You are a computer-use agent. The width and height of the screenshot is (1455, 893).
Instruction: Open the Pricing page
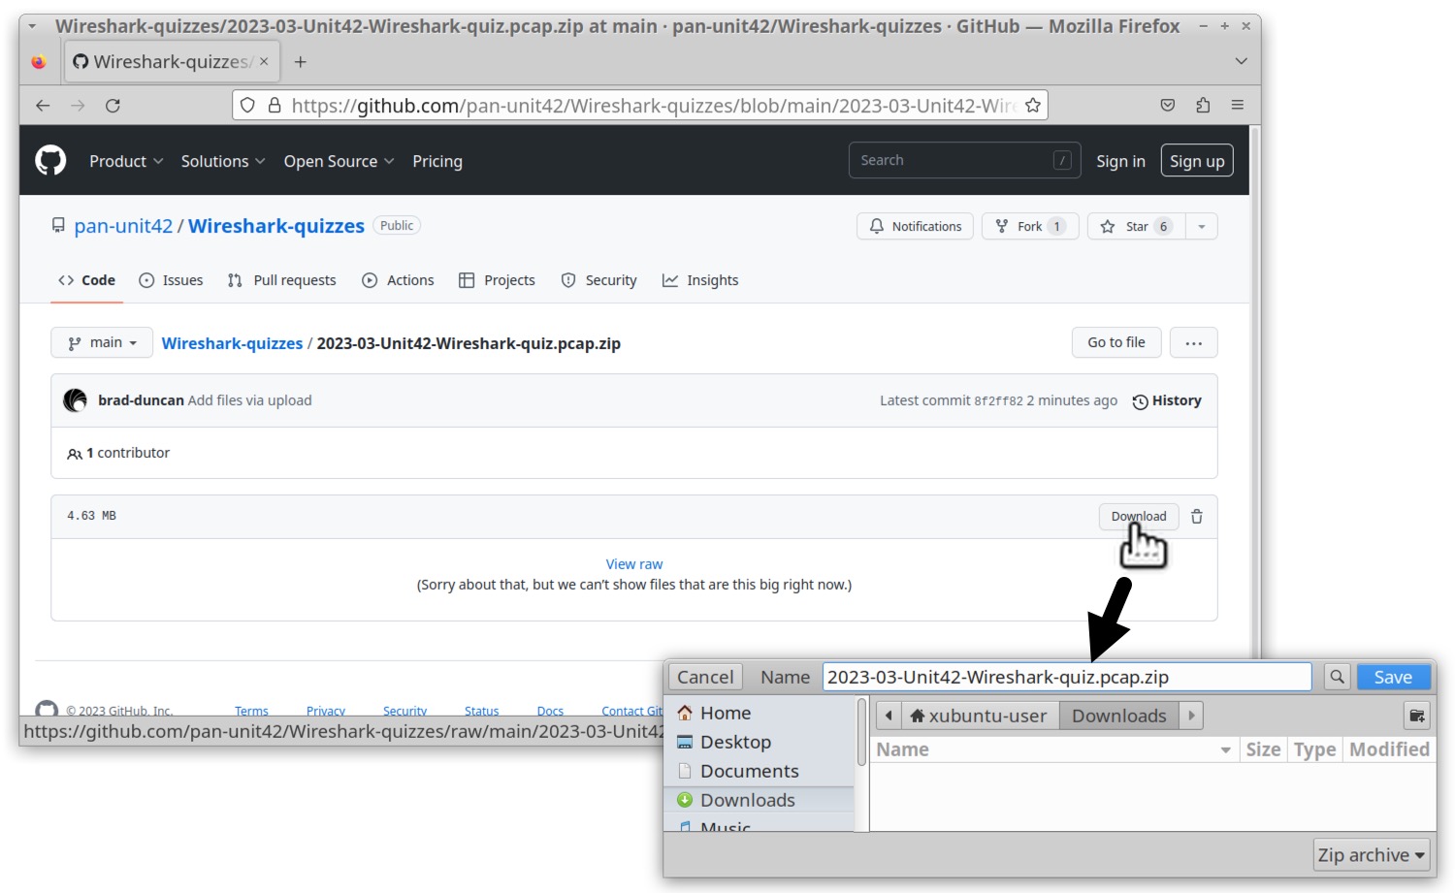click(x=437, y=161)
